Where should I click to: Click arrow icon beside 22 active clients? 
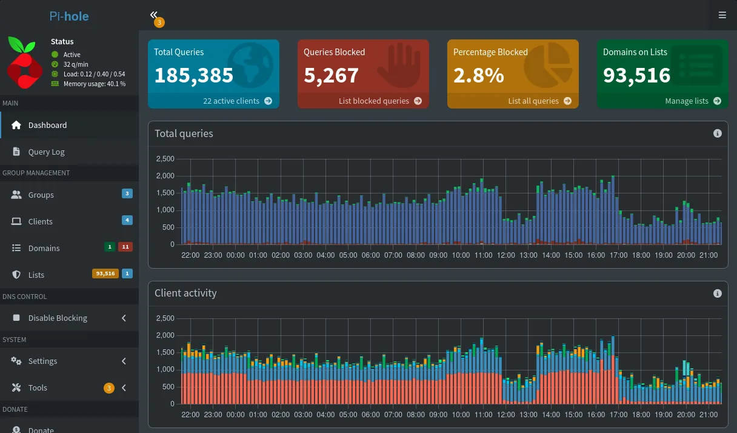268,101
